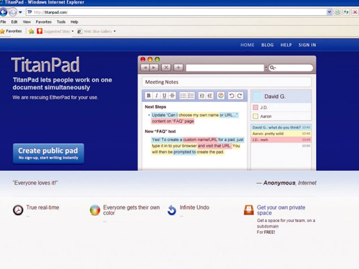Click the chat line 'David G.: what do you think?'
The height and width of the screenshot is (269, 359).
[x=281, y=127]
